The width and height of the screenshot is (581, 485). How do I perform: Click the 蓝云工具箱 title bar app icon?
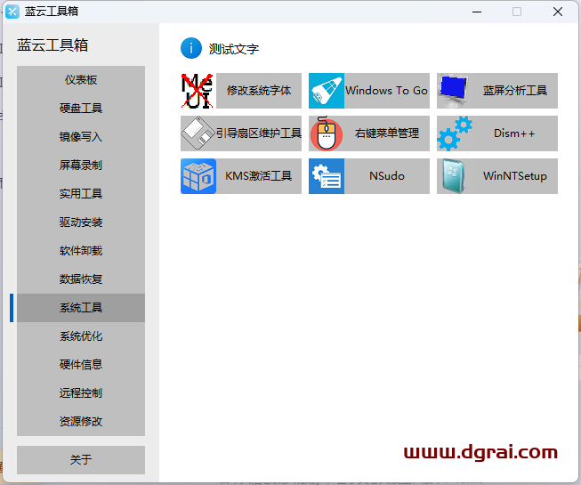(x=12, y=12)
